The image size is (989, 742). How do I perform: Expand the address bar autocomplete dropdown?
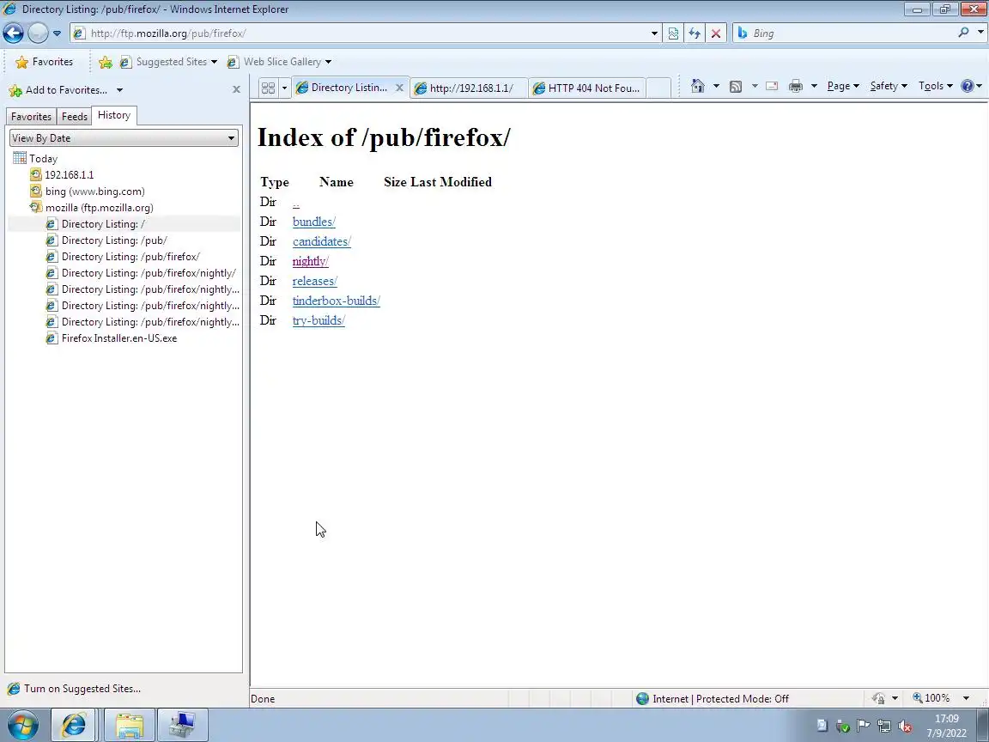(654, 33)
